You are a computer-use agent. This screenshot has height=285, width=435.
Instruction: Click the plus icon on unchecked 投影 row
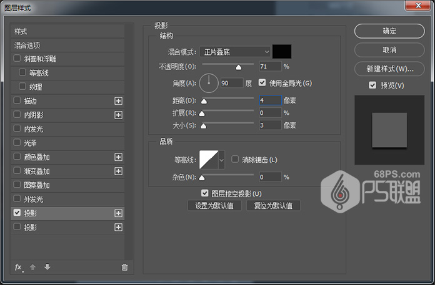pyautogui.click(x=119, y=227)
